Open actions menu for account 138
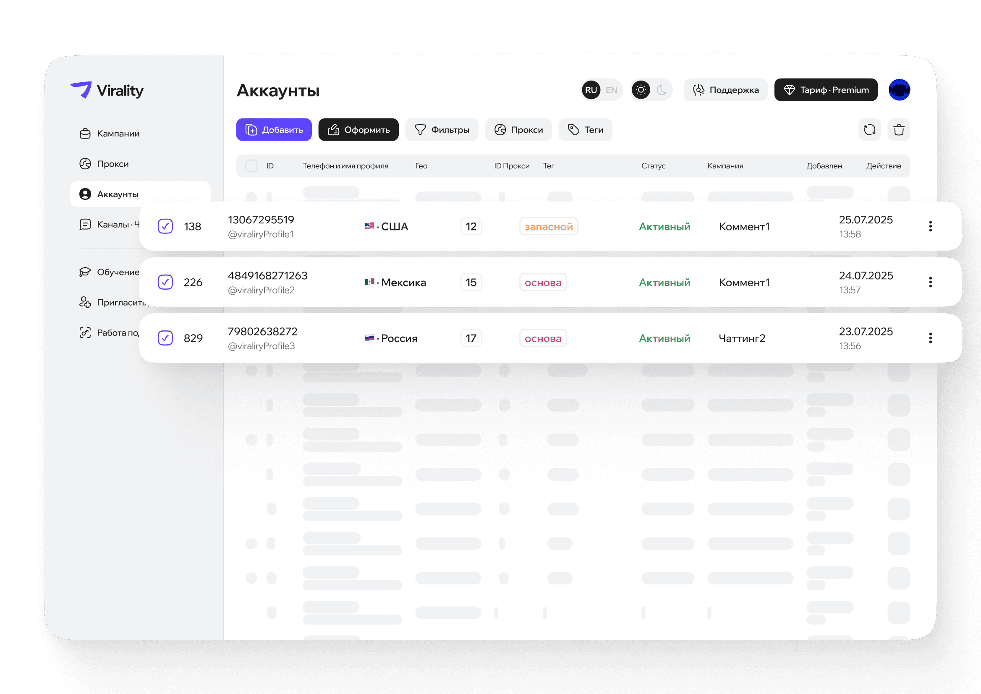The width and height of the screenshot is (981, 694). pyautogui.click(x=930, y=226)
